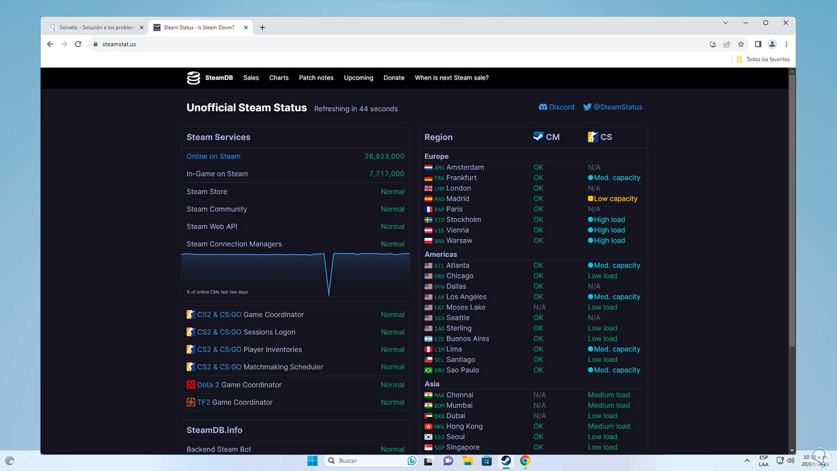Screen dimensions: 837x471
Task: Open the Discord link
Action: [556, 107]
